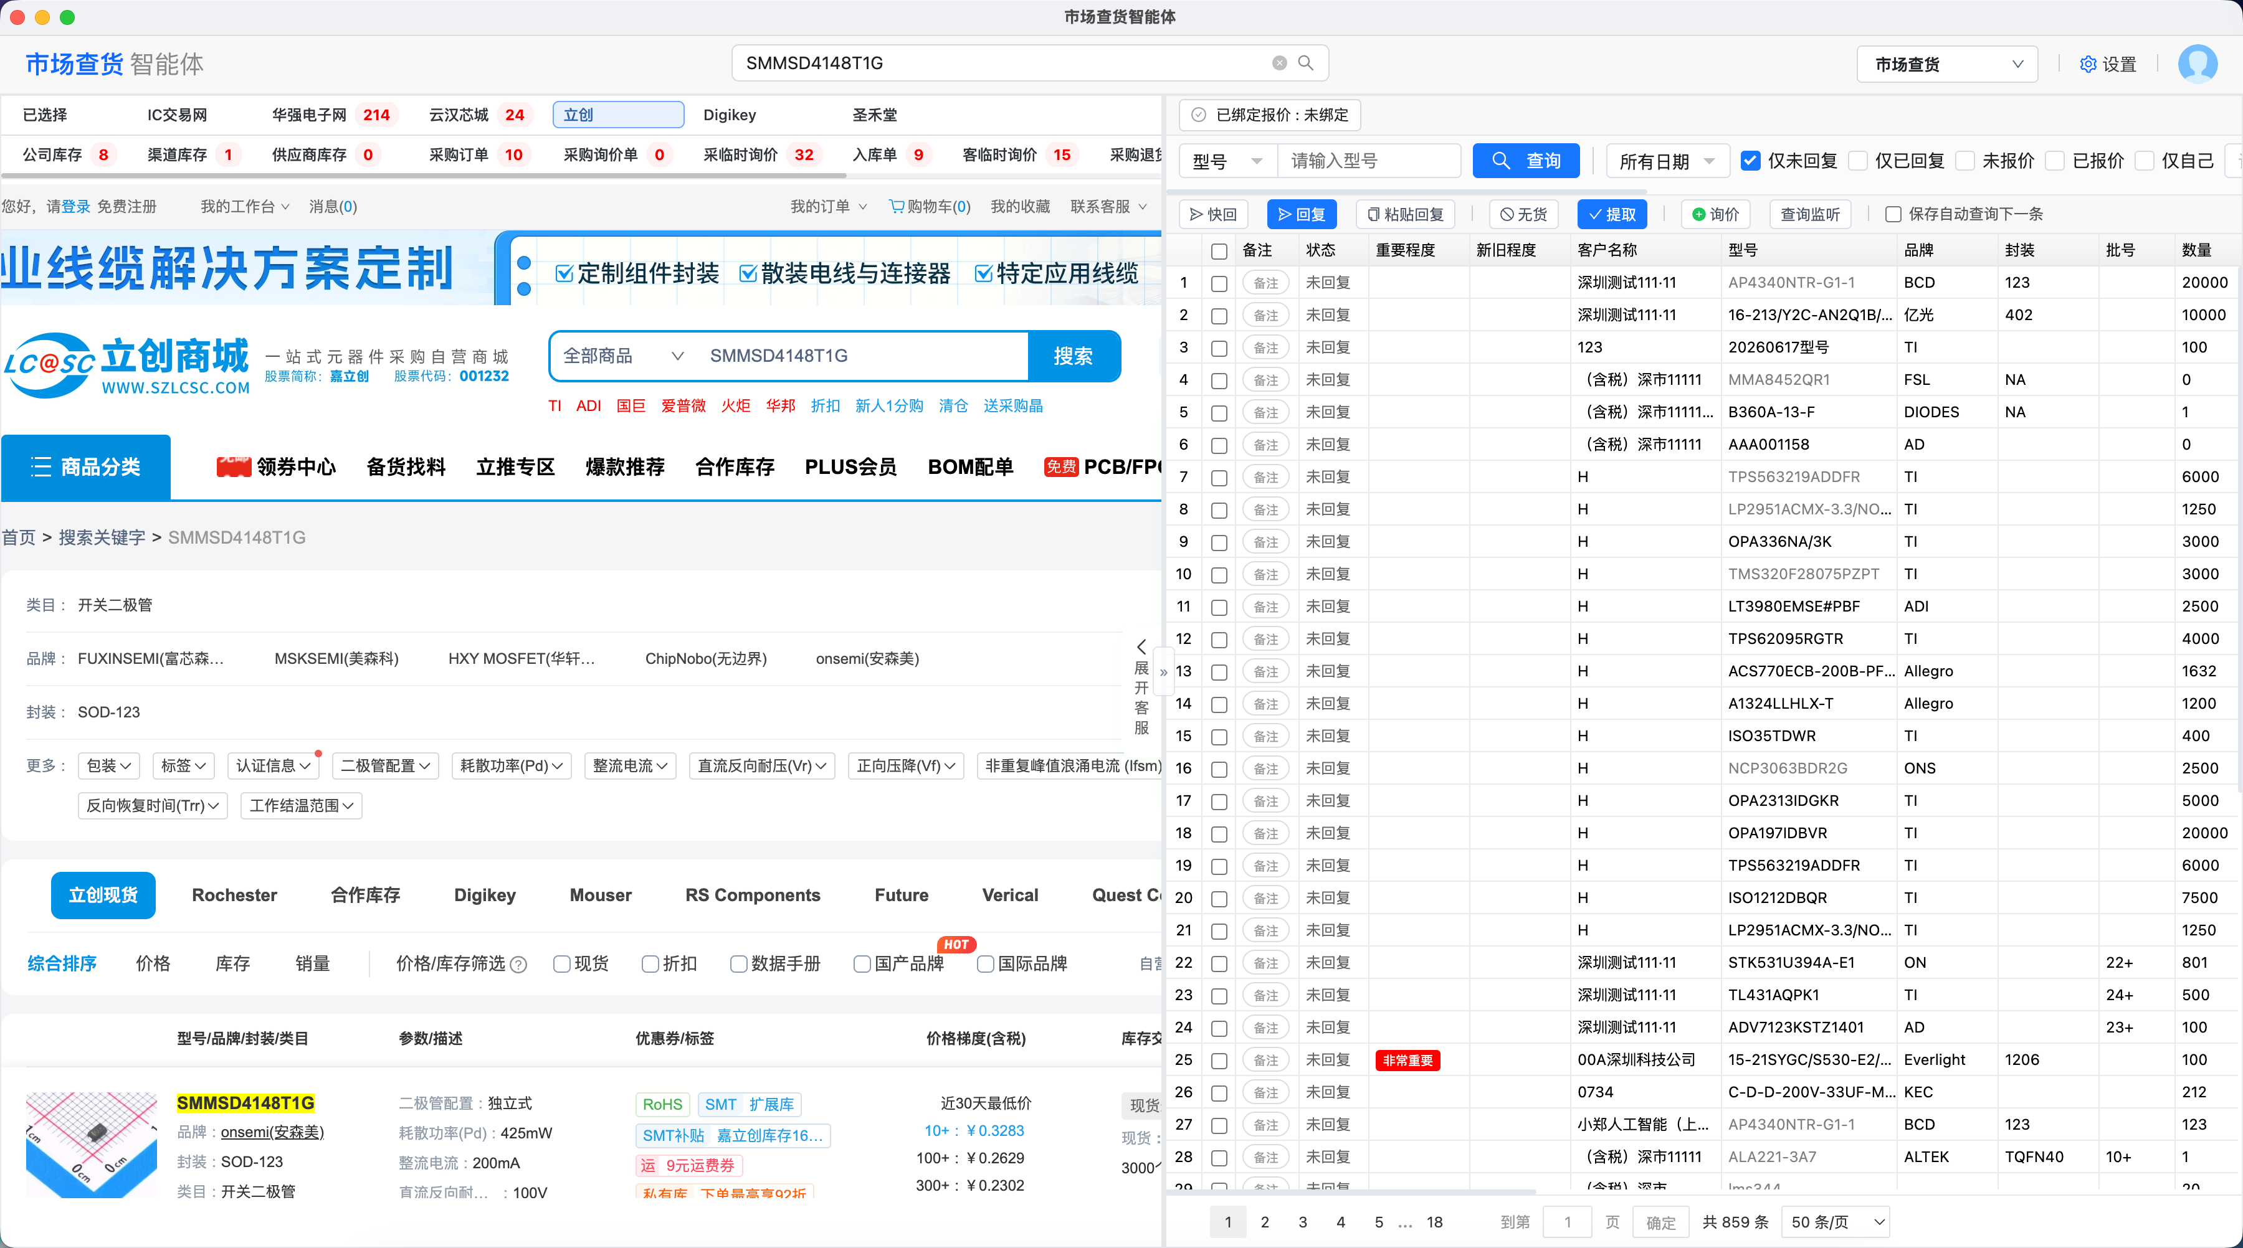The width and height of the screenshot is (2243, 1248).
Task: Click the collapse arrow above 展开客服
Action: pos(1141,646)
